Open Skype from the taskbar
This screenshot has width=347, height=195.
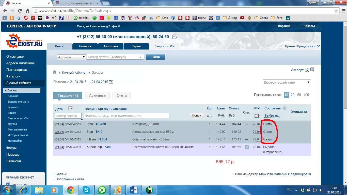(x=86, y=190)
